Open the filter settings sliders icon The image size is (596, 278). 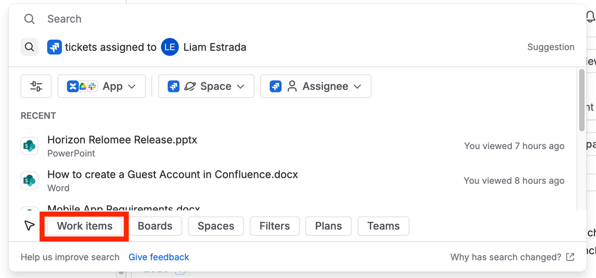pyautogui.click(x=36, y=87)
